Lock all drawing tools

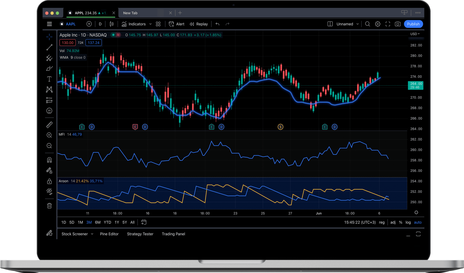49,181
